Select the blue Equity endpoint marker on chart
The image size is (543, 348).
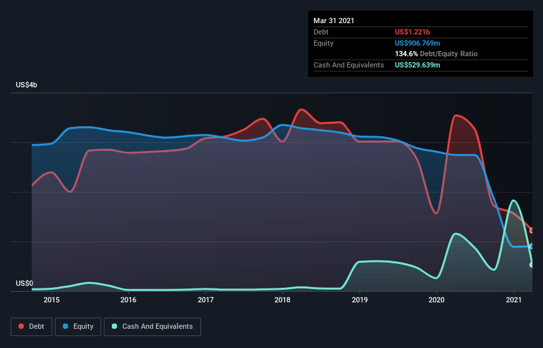pos(532,246)
